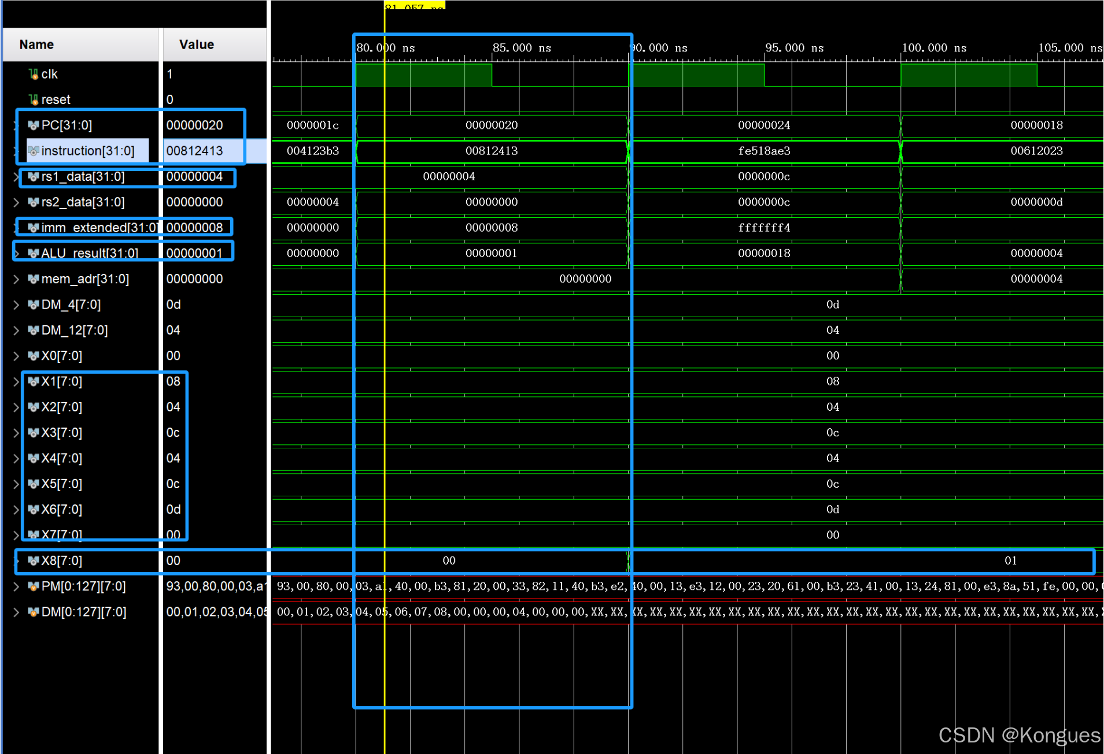Viewport: 1104px width, 754px height.
Task: Click the X3[7:0] bus icon
Action: pos(34,433)
